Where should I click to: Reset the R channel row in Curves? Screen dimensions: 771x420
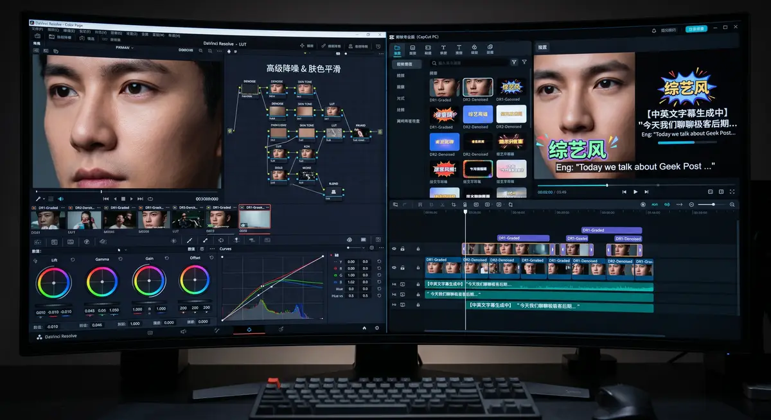coord(379,268)
